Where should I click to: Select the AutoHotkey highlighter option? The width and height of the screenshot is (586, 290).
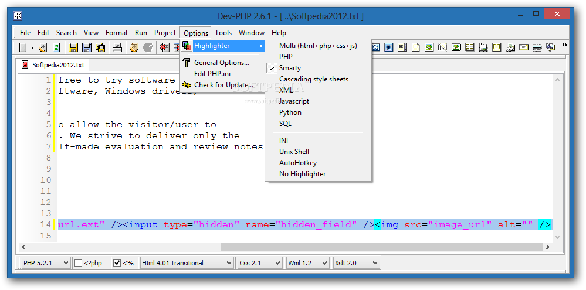point(319,163)
